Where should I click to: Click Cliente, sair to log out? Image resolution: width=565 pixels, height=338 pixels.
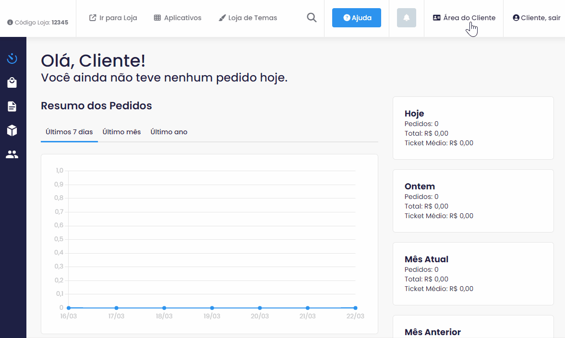(537, 18)
